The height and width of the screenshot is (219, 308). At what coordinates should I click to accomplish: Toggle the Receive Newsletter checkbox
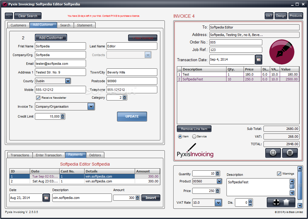pyautogui.click(x=38, y=97)
